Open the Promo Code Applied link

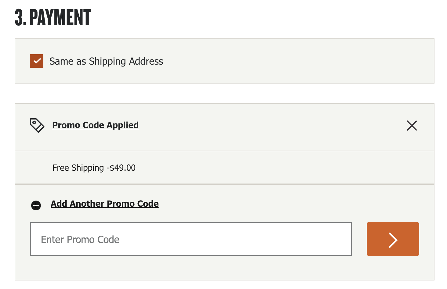click(95, 125)
